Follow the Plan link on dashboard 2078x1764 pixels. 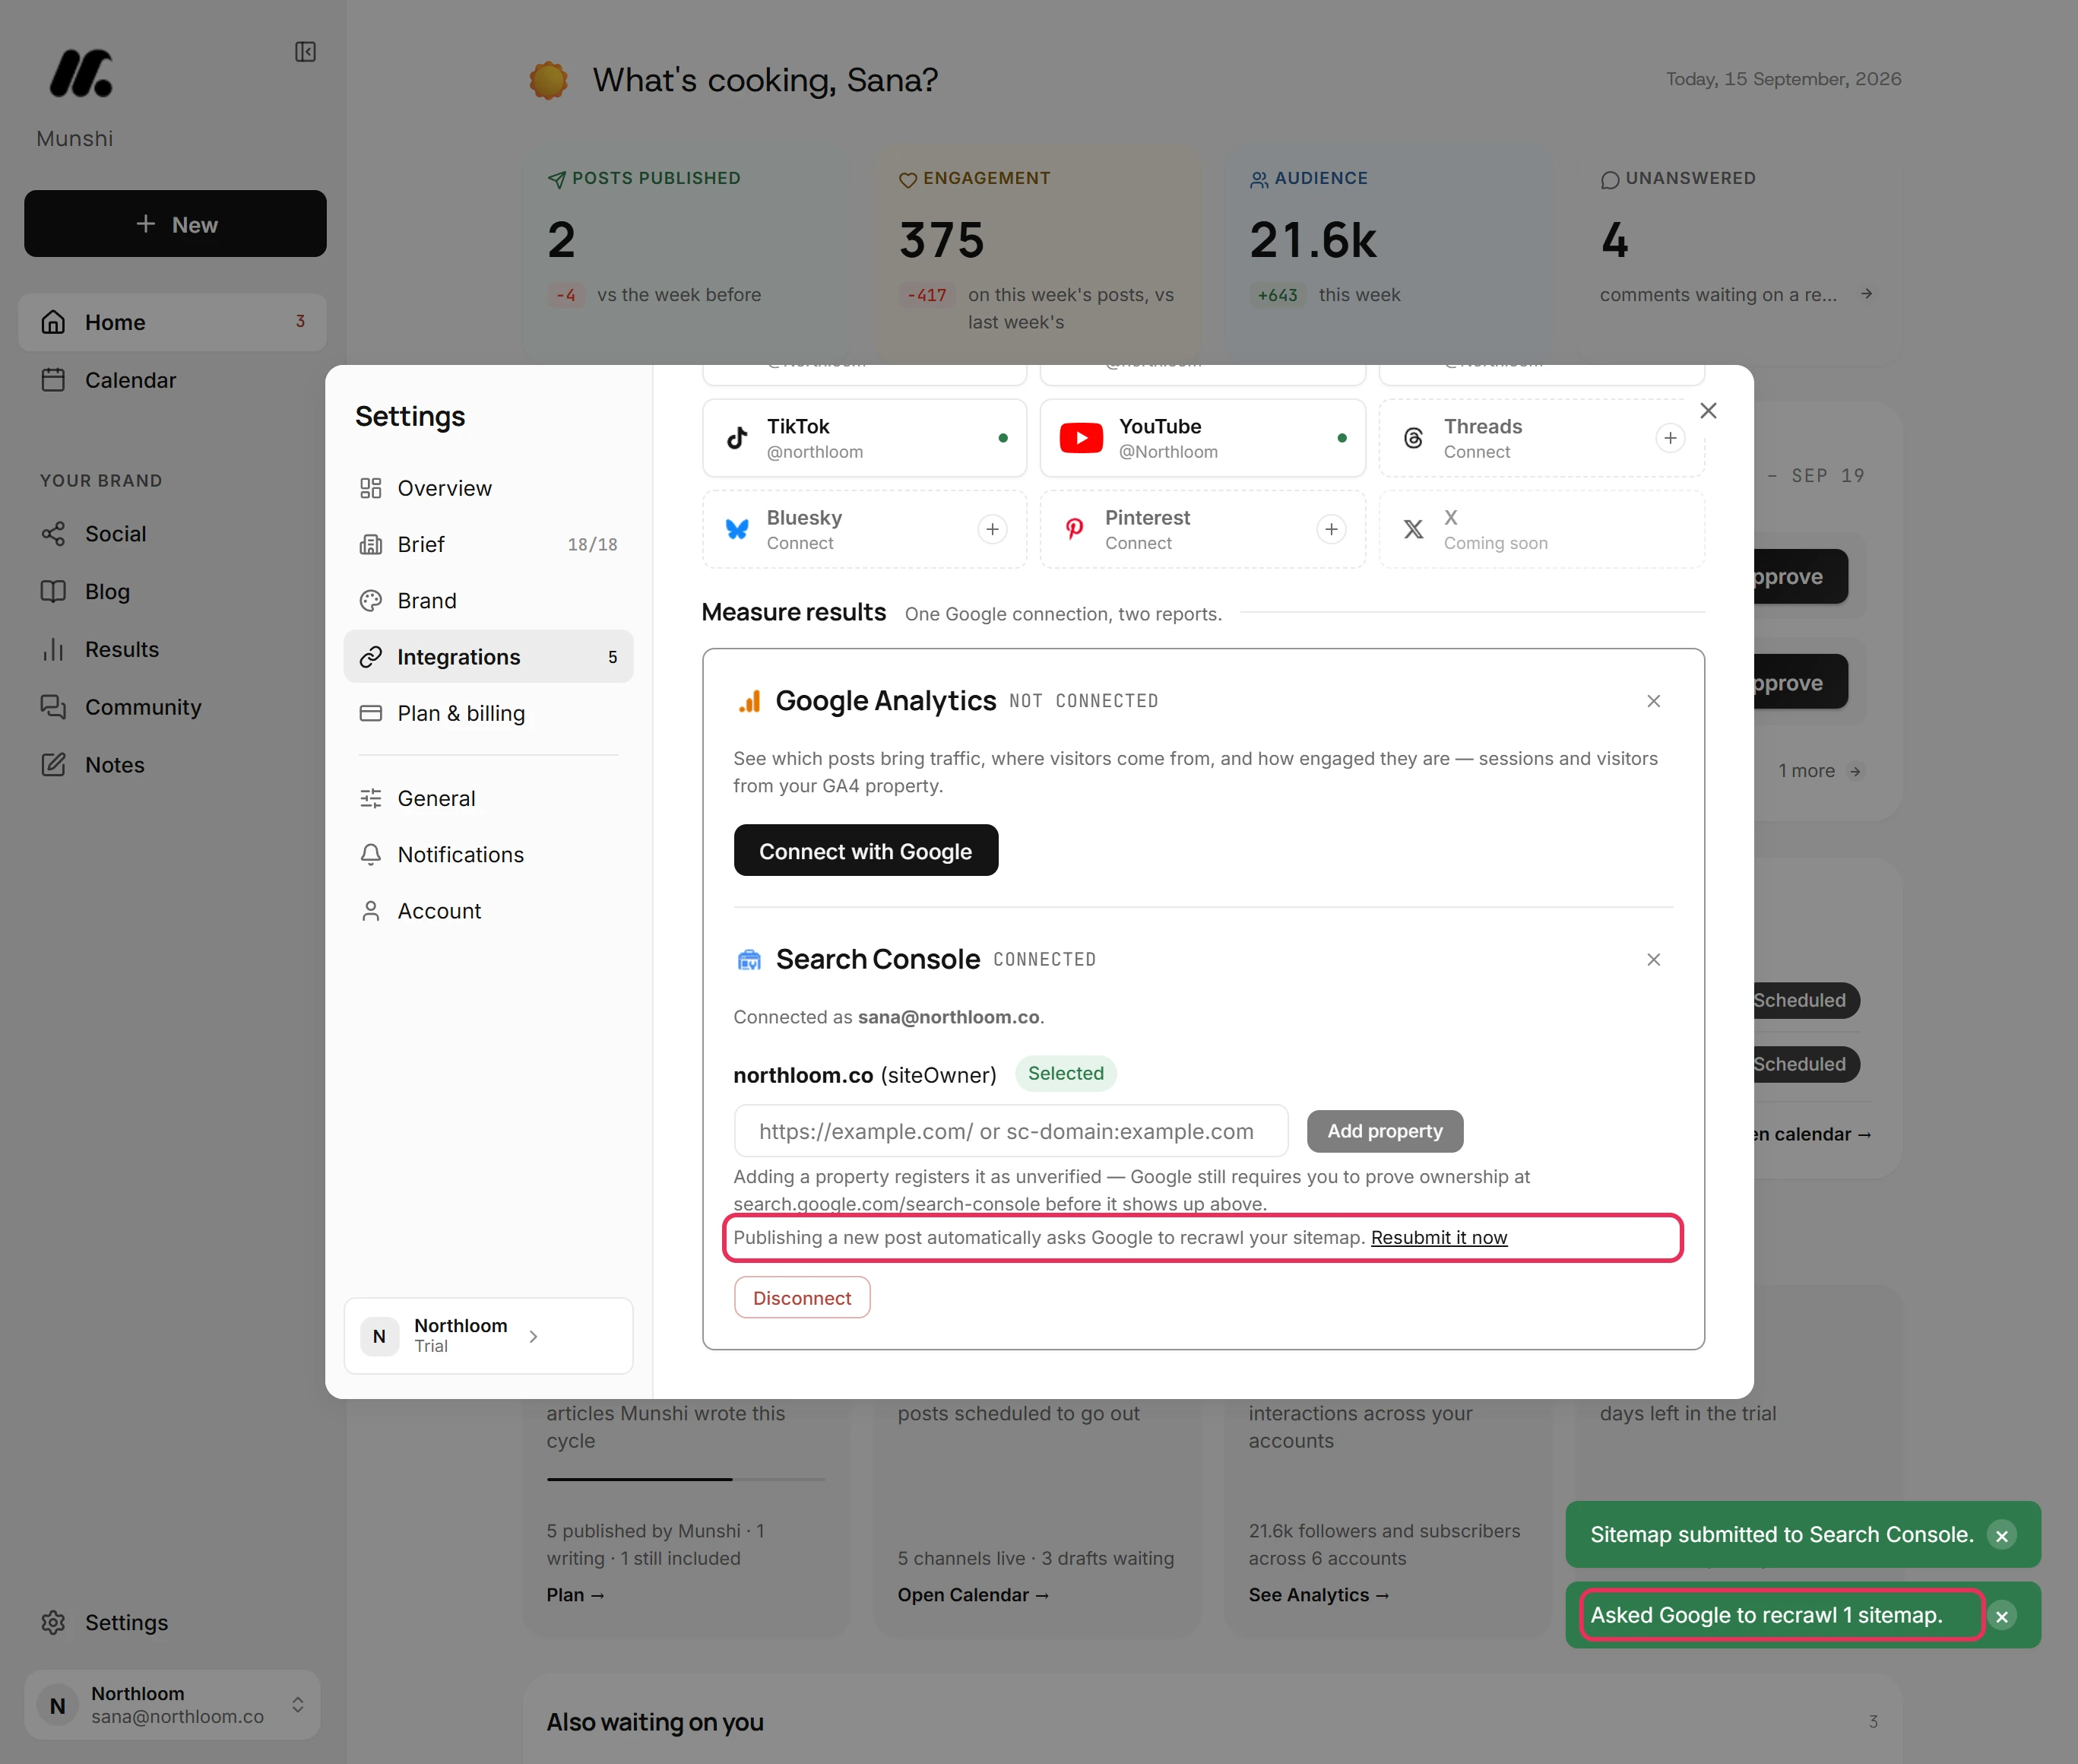[x=575, y=1595]
